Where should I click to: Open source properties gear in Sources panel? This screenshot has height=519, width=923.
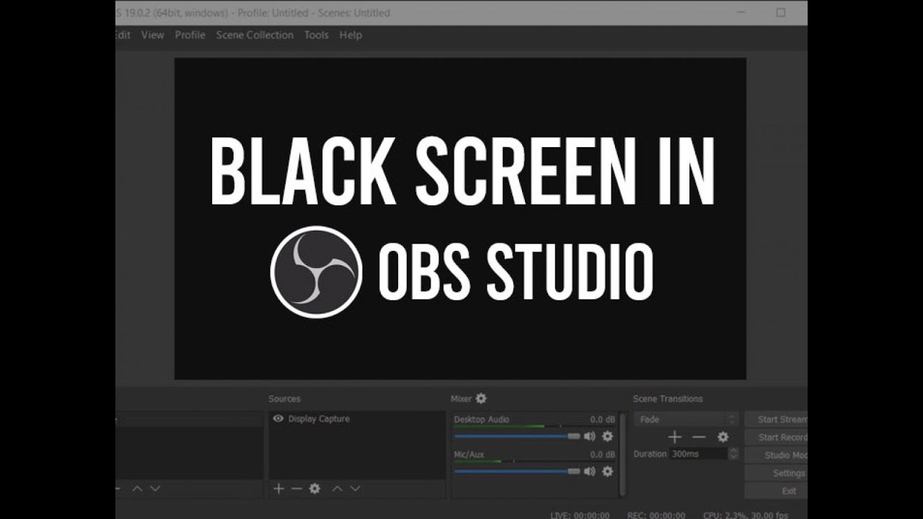(x=314, y=489)
